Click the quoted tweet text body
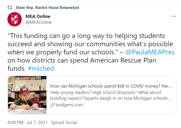 pyautogui.click(x=91, y=52)
